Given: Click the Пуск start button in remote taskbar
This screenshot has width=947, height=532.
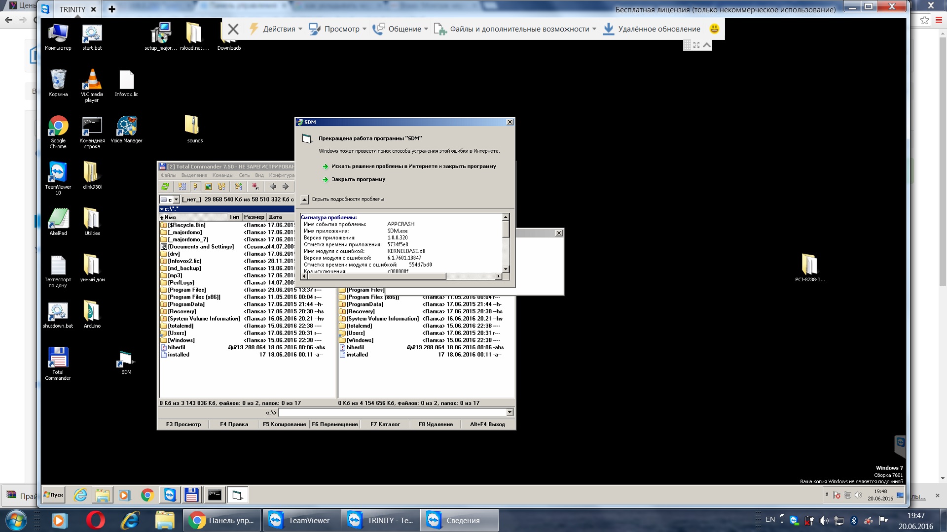Looking at the screenshot, I should pos(54,495).
